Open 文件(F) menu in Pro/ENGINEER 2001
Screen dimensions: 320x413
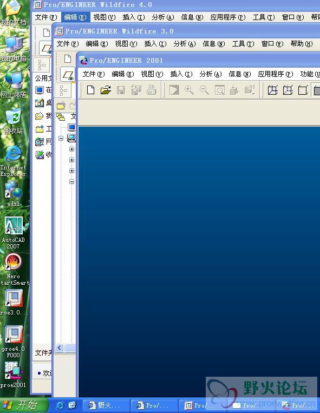(x=94, y=74)
